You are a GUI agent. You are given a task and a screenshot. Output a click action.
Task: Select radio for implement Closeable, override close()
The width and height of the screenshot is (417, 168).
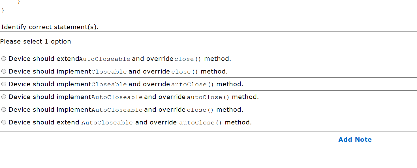tap(4, 72)
